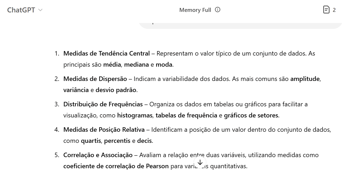The height and width of the screenshot is (173, 342).
Task: Click the scroll-to-bottom arrow button
Action: click(x=200, y=162)
